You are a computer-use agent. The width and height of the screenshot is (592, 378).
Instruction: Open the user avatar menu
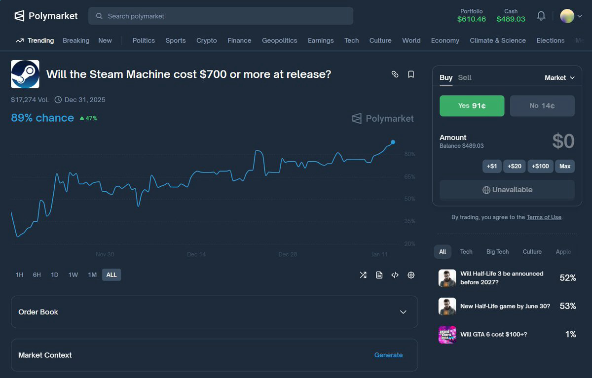[x=571, y=16]
